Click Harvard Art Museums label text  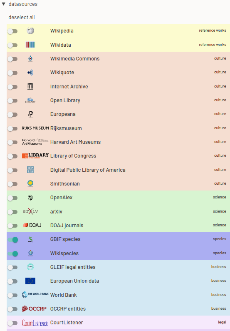click(x=75, y=142)
